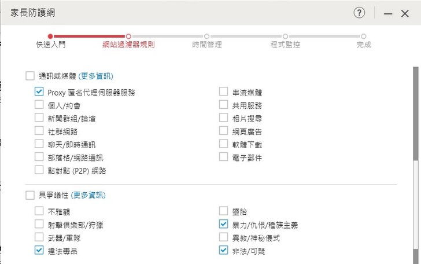Enable the 社群網路 filter checkbox
The image size is (421, 264).
[39, 131]
